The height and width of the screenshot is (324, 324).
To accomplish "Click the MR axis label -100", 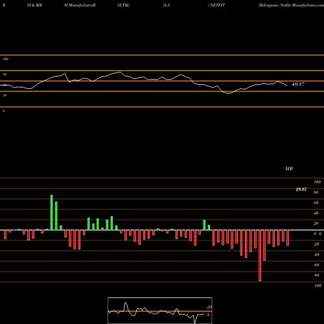I will (318, 286).
